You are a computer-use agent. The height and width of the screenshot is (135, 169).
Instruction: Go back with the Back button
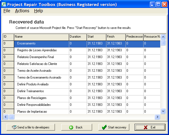(77, 127)
